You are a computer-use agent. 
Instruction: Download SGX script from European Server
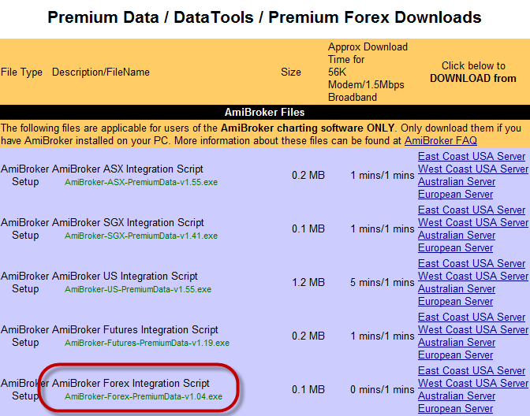tap(455, 248)
